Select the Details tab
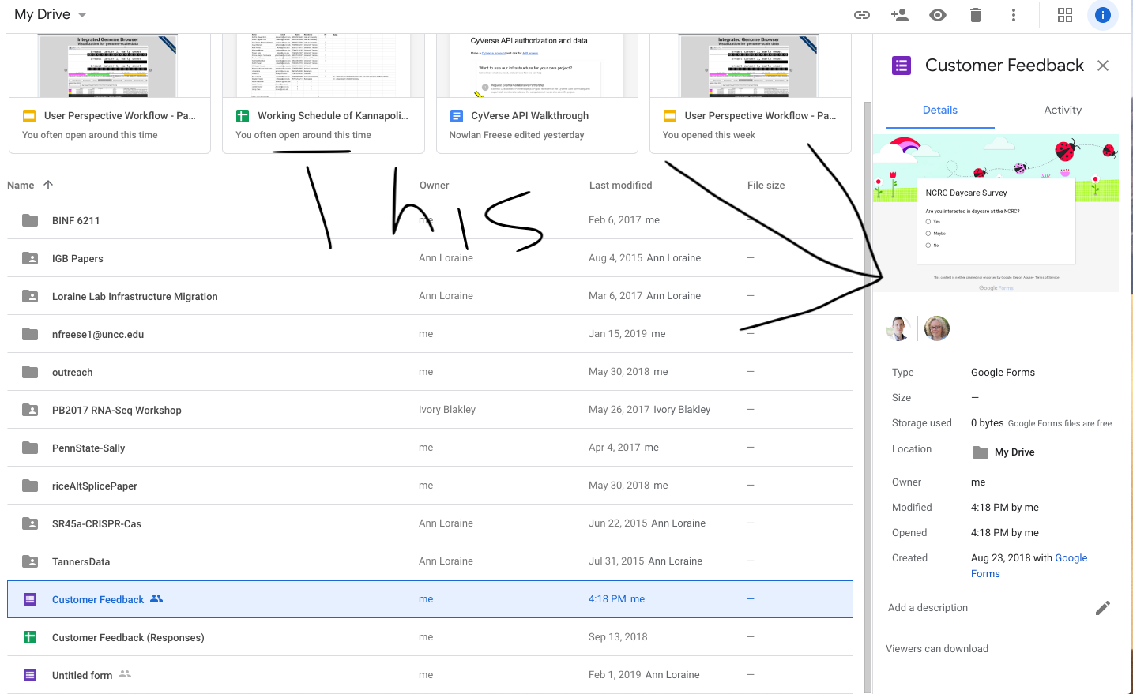 pyautogui.click(x=939, y=110)
